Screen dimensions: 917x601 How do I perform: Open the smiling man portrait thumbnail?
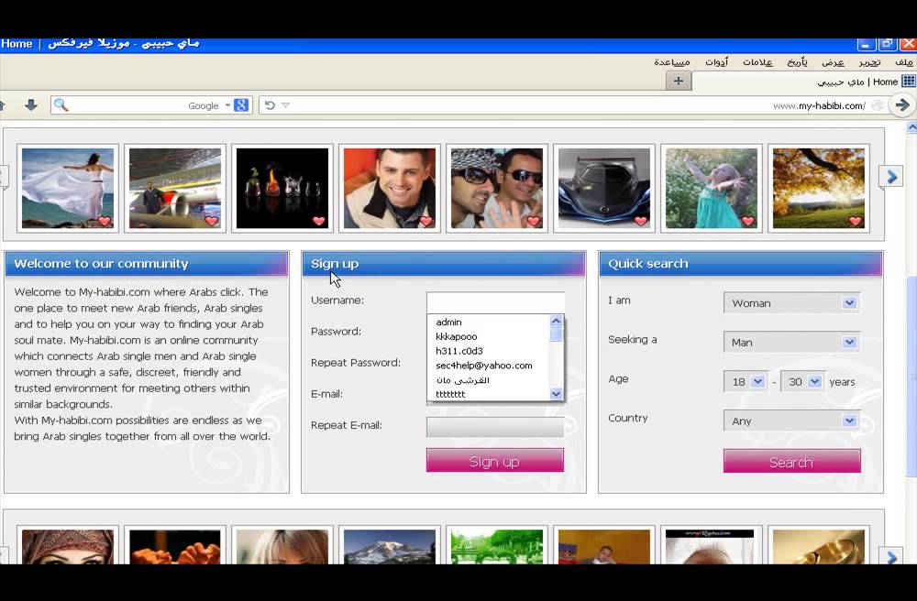pos(390,188)
